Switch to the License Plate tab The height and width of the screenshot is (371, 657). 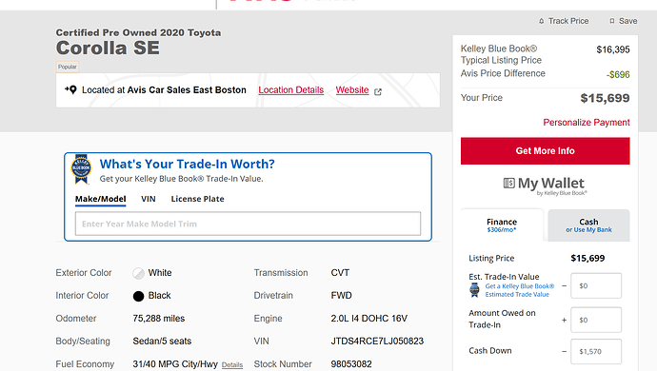click(197, 199)
